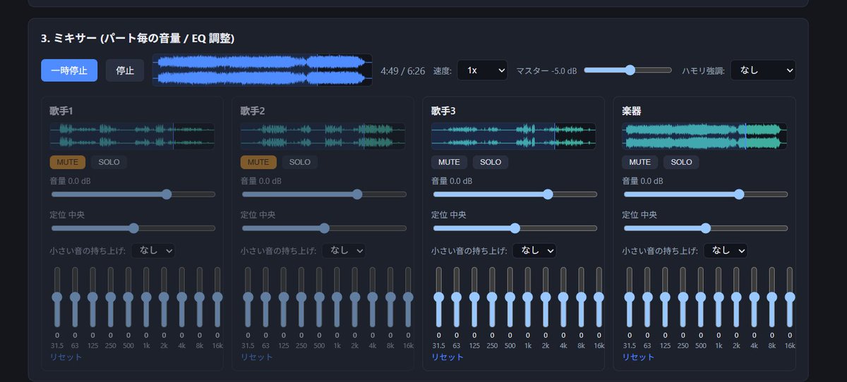The height and width of the screenshot is (382, 847).
Task: Click 歌手3 EQ 1k band slider
Action: (527, 297)
